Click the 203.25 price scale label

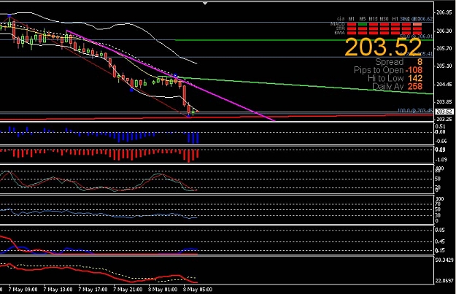point(444,119)
